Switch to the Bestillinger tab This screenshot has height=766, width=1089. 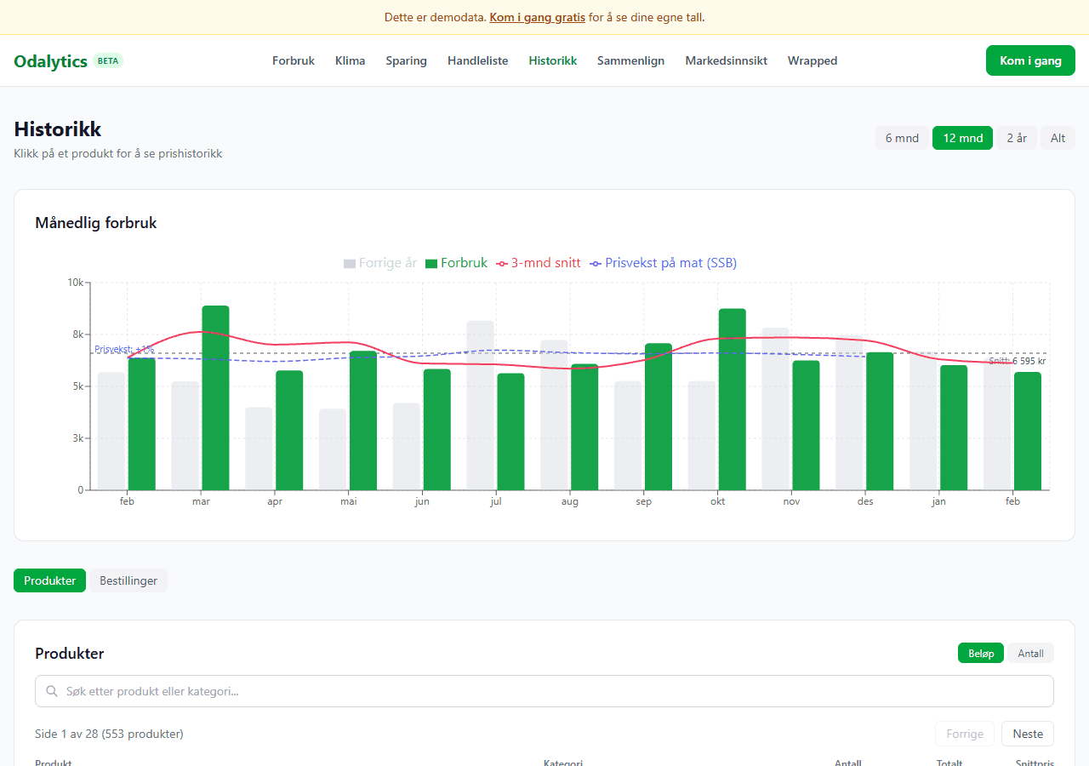[128, 580]
